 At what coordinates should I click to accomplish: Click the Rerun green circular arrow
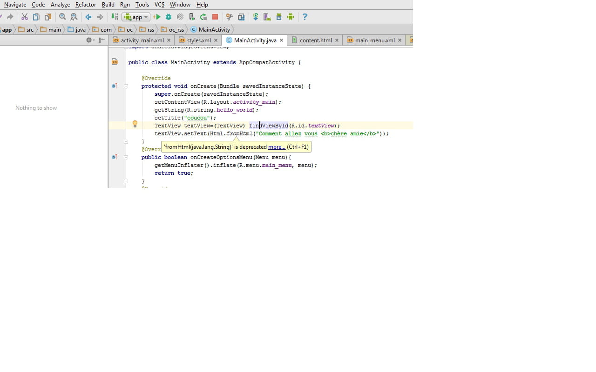pyautogui.click(x=203, y=17)
